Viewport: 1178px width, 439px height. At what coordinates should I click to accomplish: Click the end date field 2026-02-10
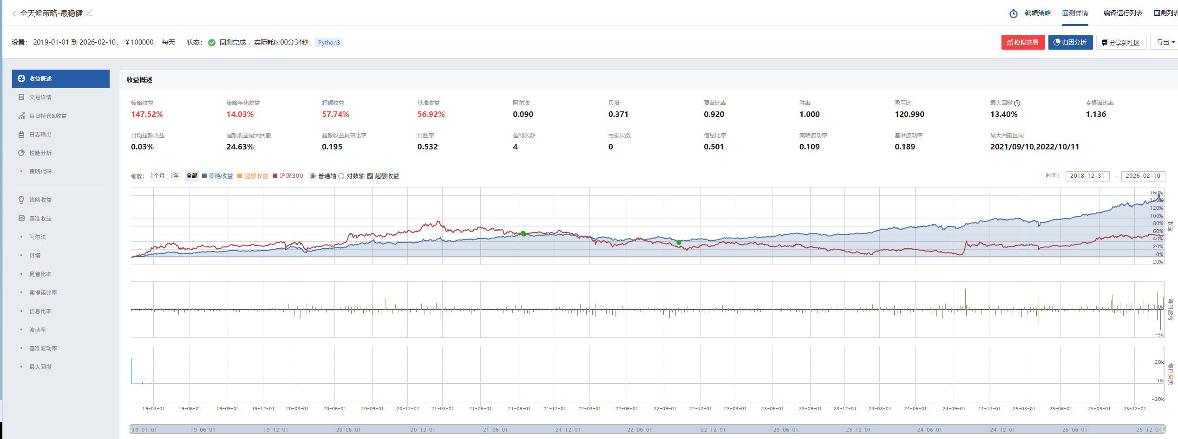(1143, 176)
